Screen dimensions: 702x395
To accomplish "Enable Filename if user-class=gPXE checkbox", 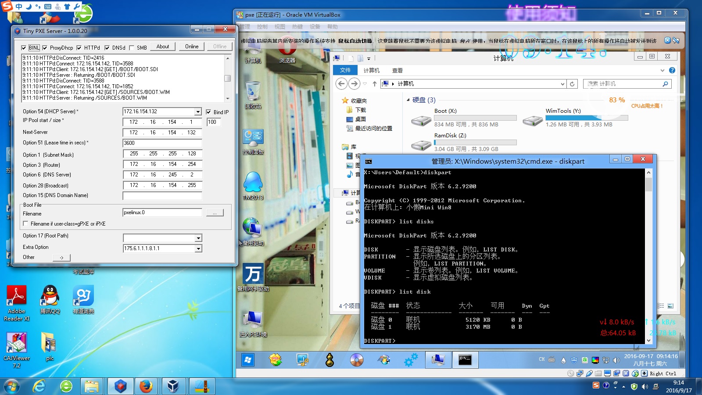I will pyautogui.click(x=25, y=224).
